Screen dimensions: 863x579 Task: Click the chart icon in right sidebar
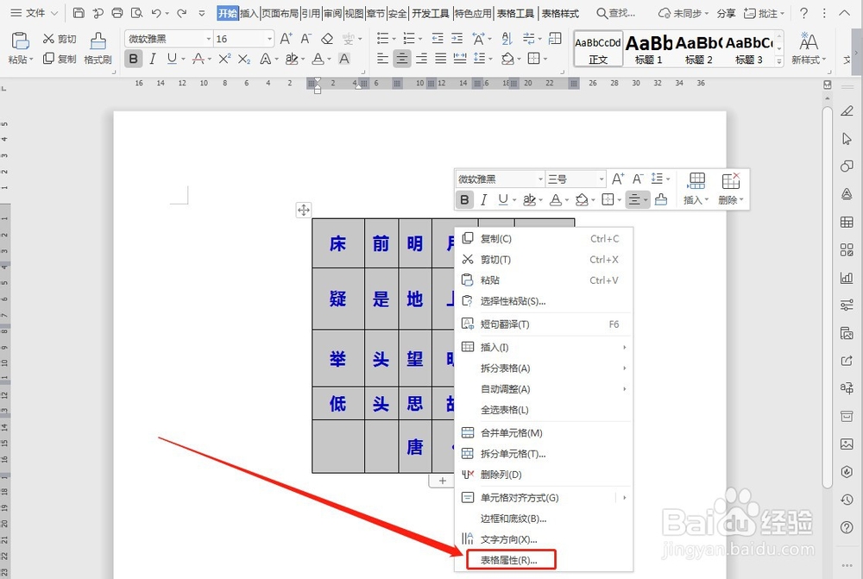tap(847, 277)
